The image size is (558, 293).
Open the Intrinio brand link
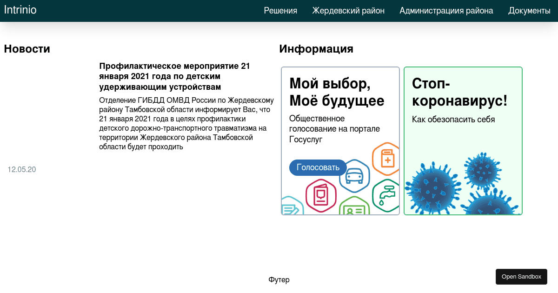(x=20, y=10)
